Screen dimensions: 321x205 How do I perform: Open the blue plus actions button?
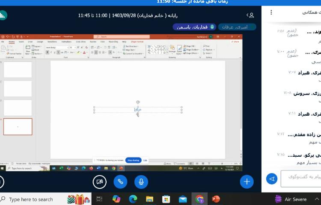pos(247,182)
